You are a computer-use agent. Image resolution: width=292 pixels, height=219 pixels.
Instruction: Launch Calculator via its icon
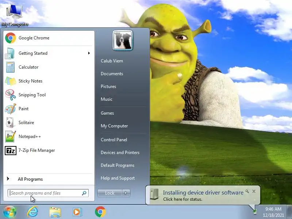(x=10, y=67)
